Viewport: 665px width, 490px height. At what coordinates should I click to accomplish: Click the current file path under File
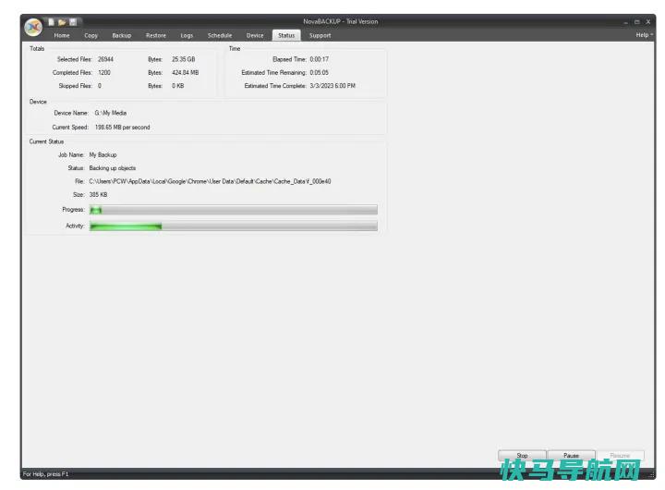(x=210, y=181)
